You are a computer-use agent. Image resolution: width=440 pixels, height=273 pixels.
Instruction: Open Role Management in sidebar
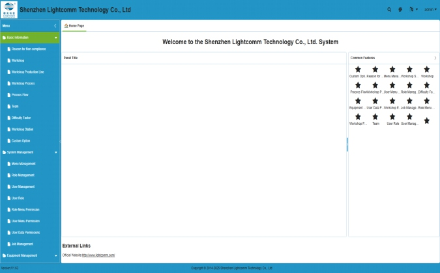[30, 175]
